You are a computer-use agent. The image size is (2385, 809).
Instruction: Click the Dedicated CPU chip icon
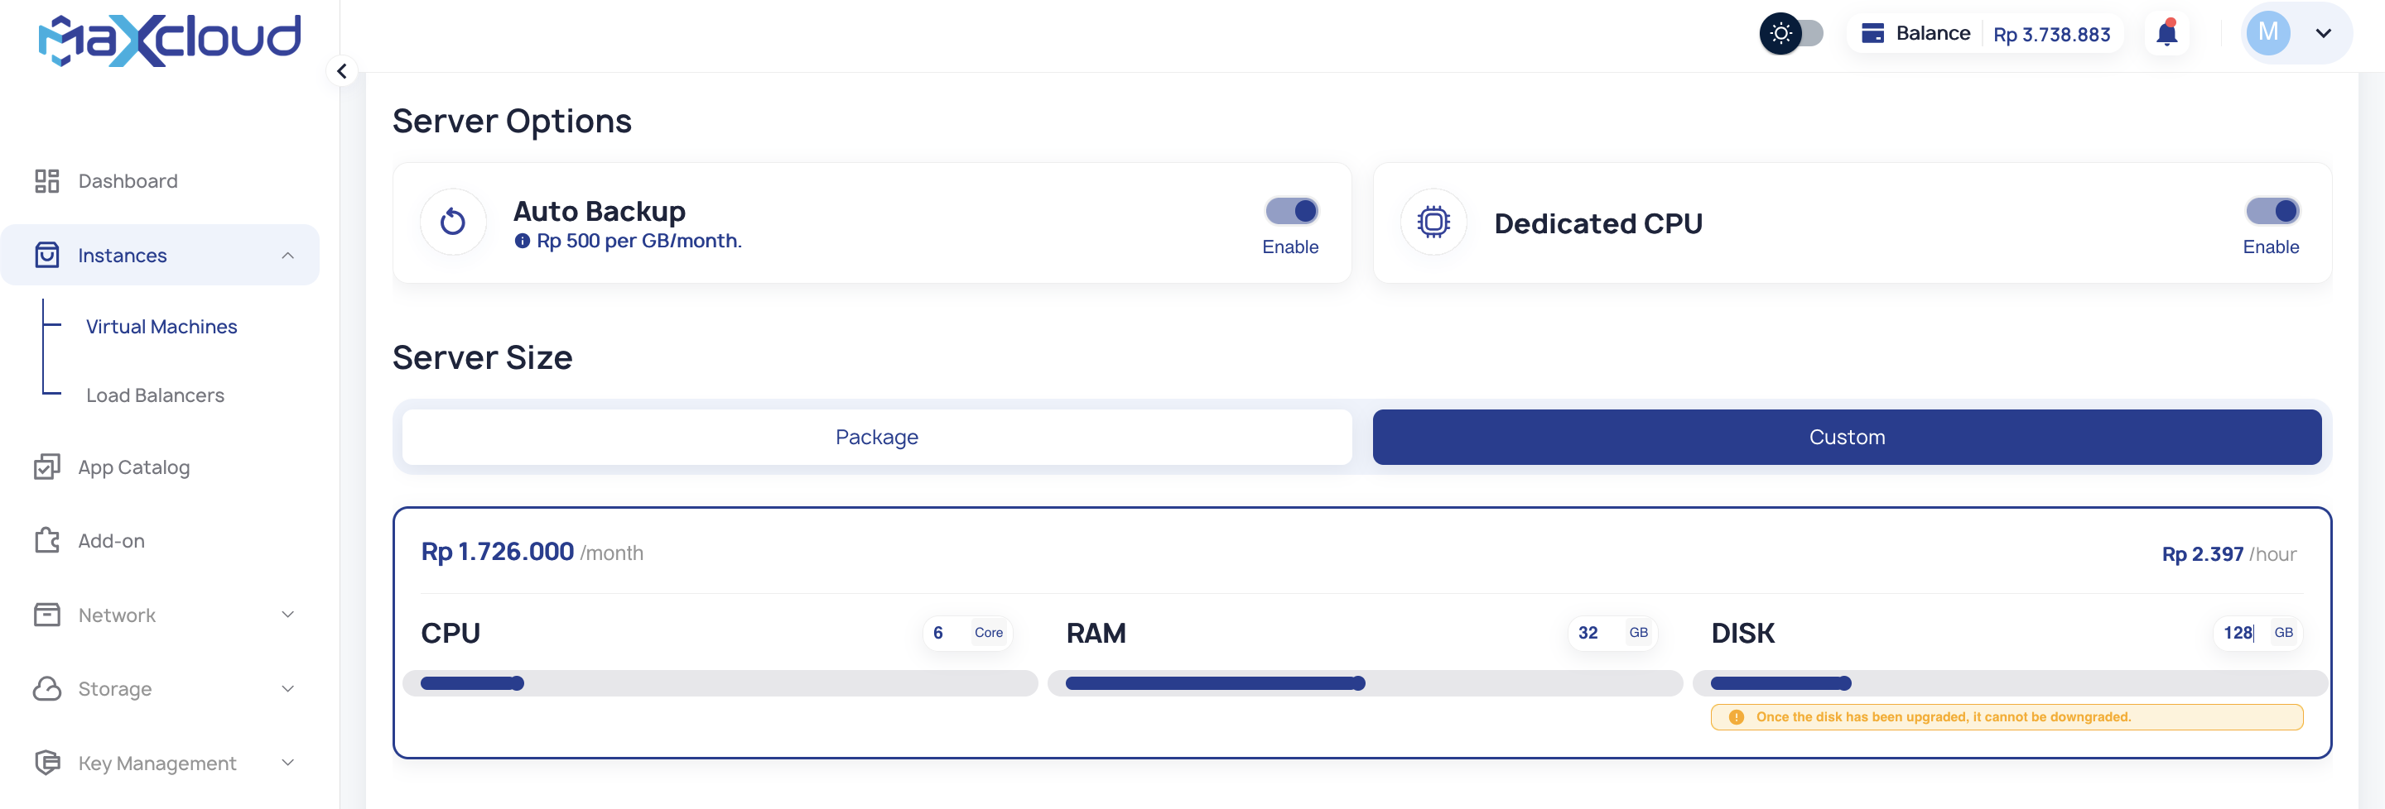[1433, 222]
